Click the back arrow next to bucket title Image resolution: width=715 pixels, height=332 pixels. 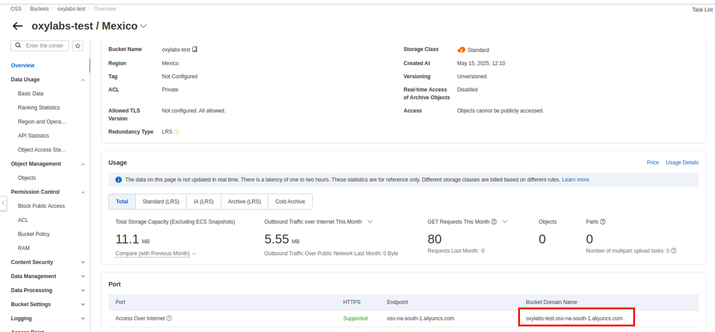click(18, 26)
